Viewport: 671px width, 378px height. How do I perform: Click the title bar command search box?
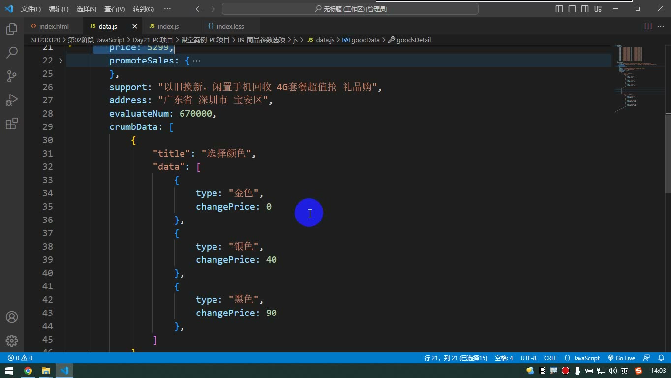pyautogui.click(x=350, y=9)
